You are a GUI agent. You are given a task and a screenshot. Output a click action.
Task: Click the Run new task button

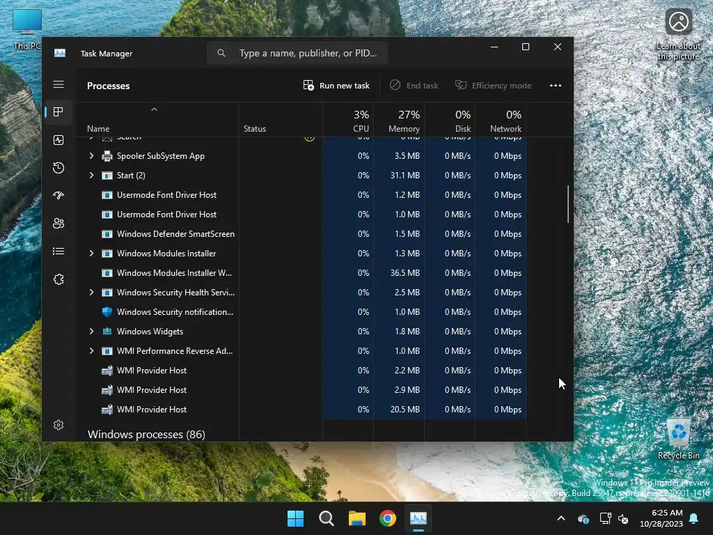336,86
